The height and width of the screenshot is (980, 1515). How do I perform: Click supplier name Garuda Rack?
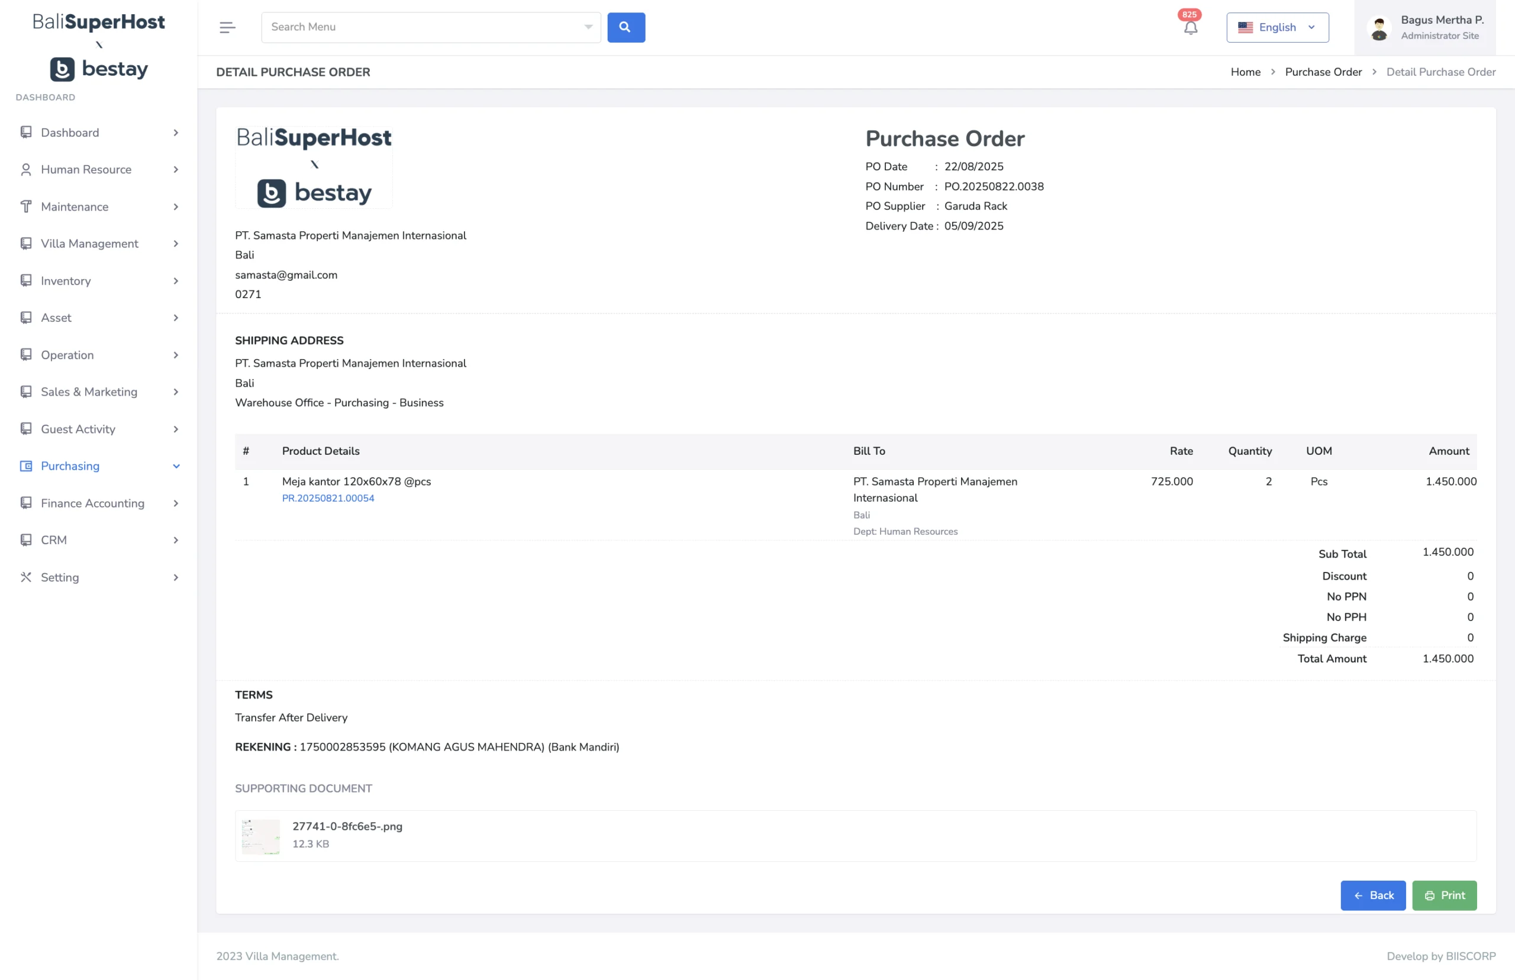pos(975,206)
